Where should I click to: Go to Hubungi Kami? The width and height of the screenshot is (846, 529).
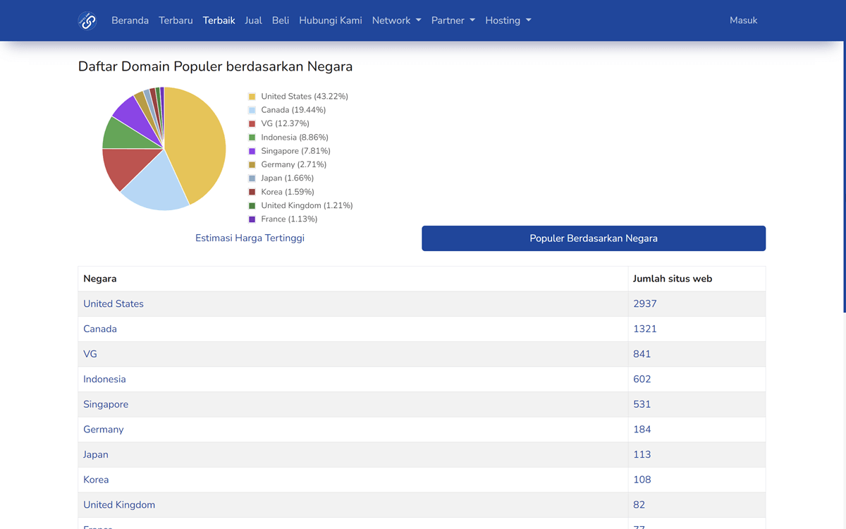click(330, 20)
